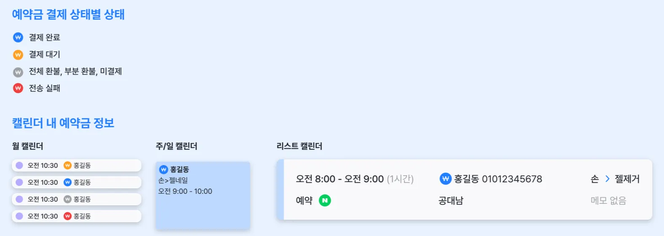Screen dimensions: 664x236
Task: Click the blue 결제 완료 won icon
Action: 18,38
